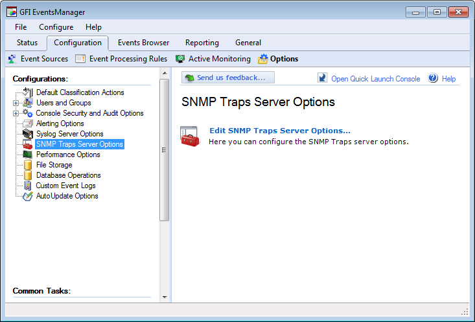Switch to the Reporting tab
Image resolution: width=475 pixels, height=322 pixels.
[202, 43]
